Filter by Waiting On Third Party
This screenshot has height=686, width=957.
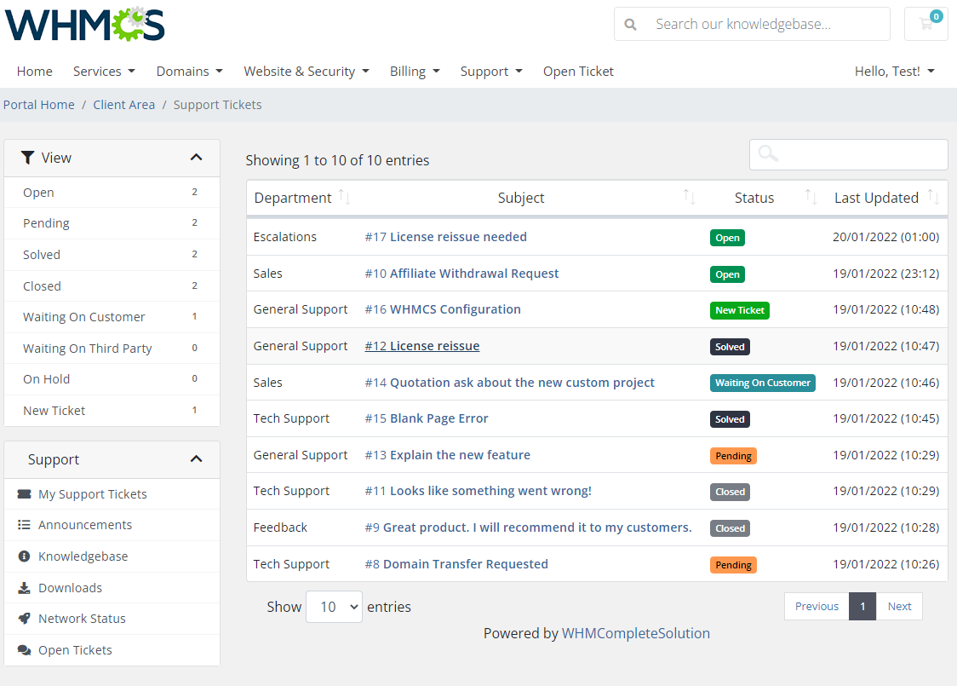click(112, 349)
